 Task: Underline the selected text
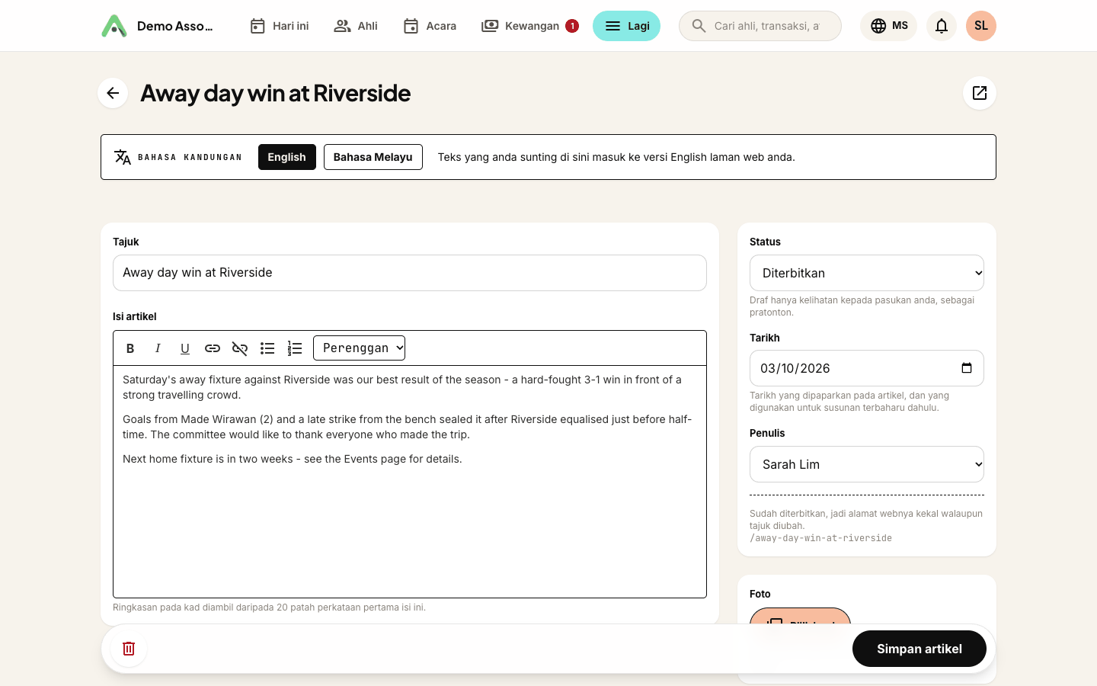[185, 348]
